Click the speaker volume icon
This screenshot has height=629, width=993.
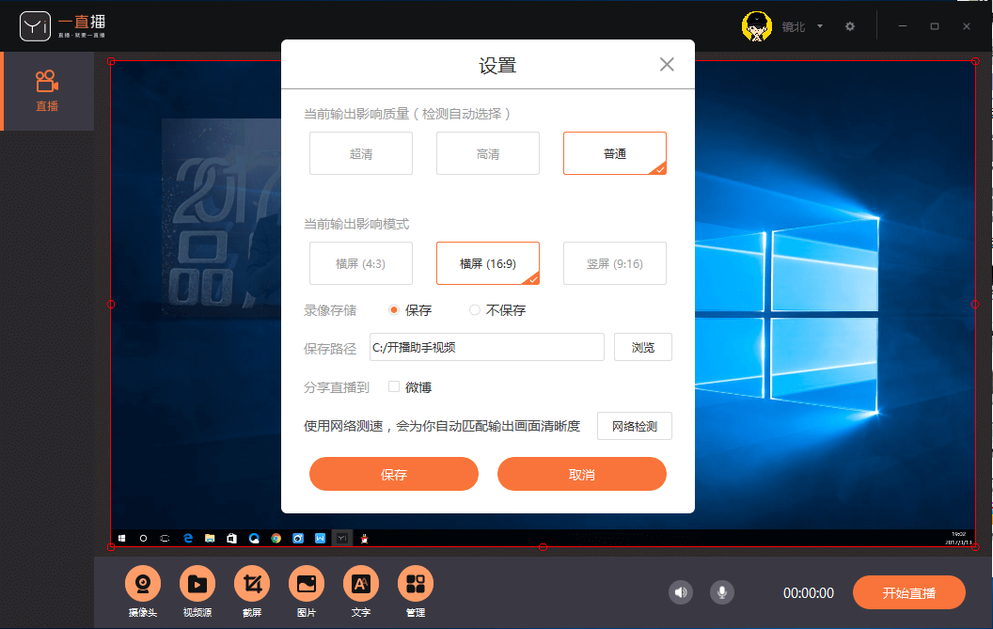coord(681,592)
